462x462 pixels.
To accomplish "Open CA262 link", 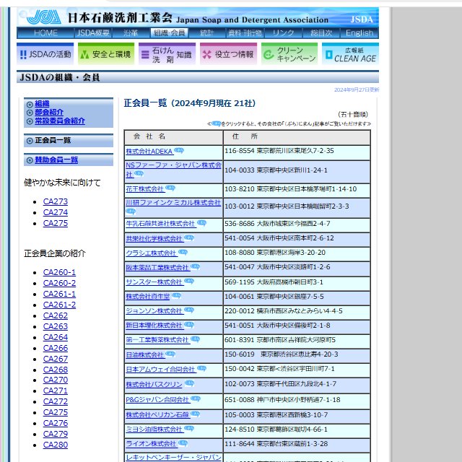I will [x=56, y=315].
